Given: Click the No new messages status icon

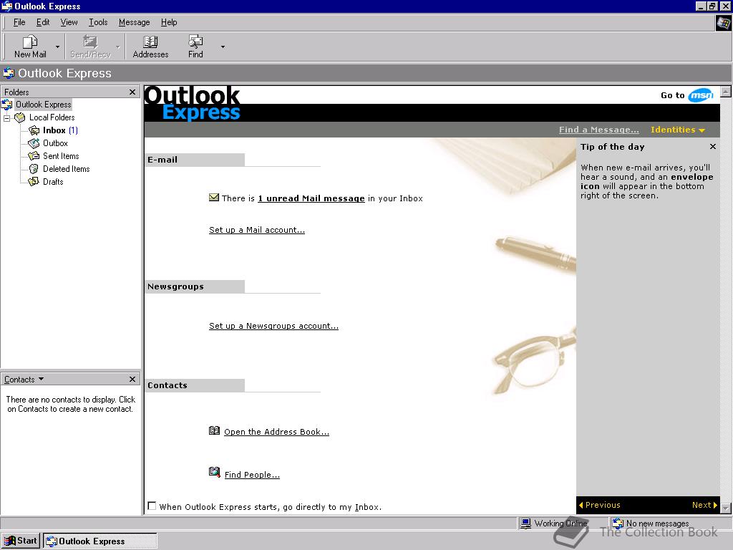Looking at the screenshot, I should point(618,524).
